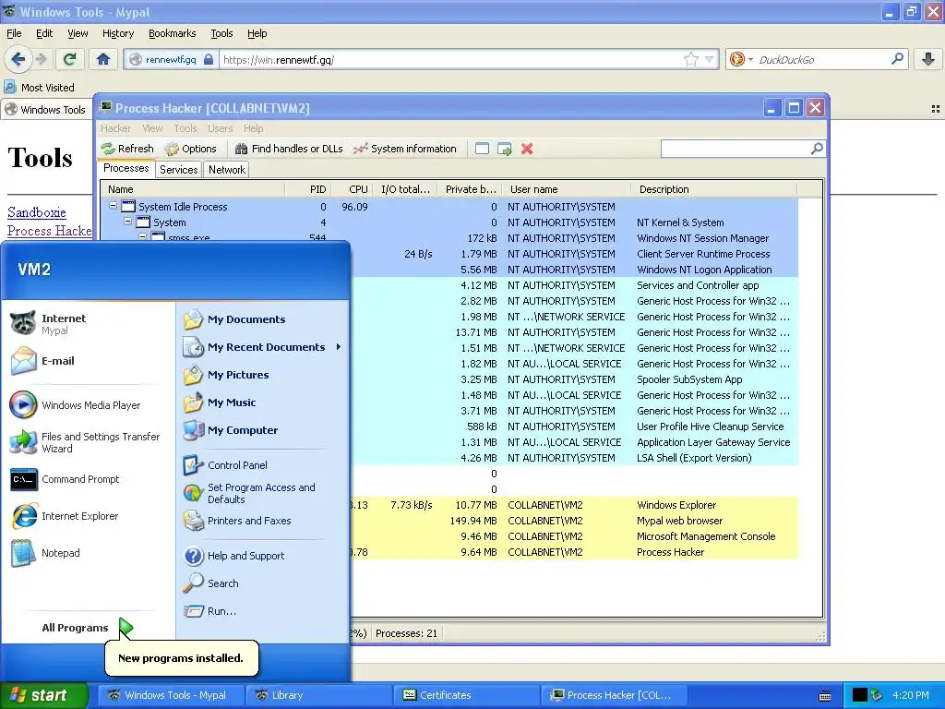
Task: Expand My Recent Documents submenu
Action: coord(261,347)
